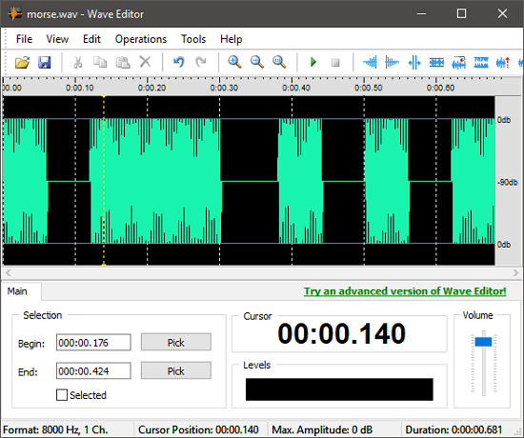
Task: Click the Reverse waveform icon with red arrow
Action: (x=459, y=63)
